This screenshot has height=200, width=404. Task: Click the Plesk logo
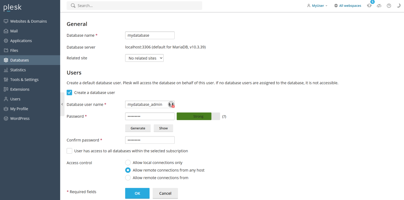pyautogui.click(x=12, y=7)
